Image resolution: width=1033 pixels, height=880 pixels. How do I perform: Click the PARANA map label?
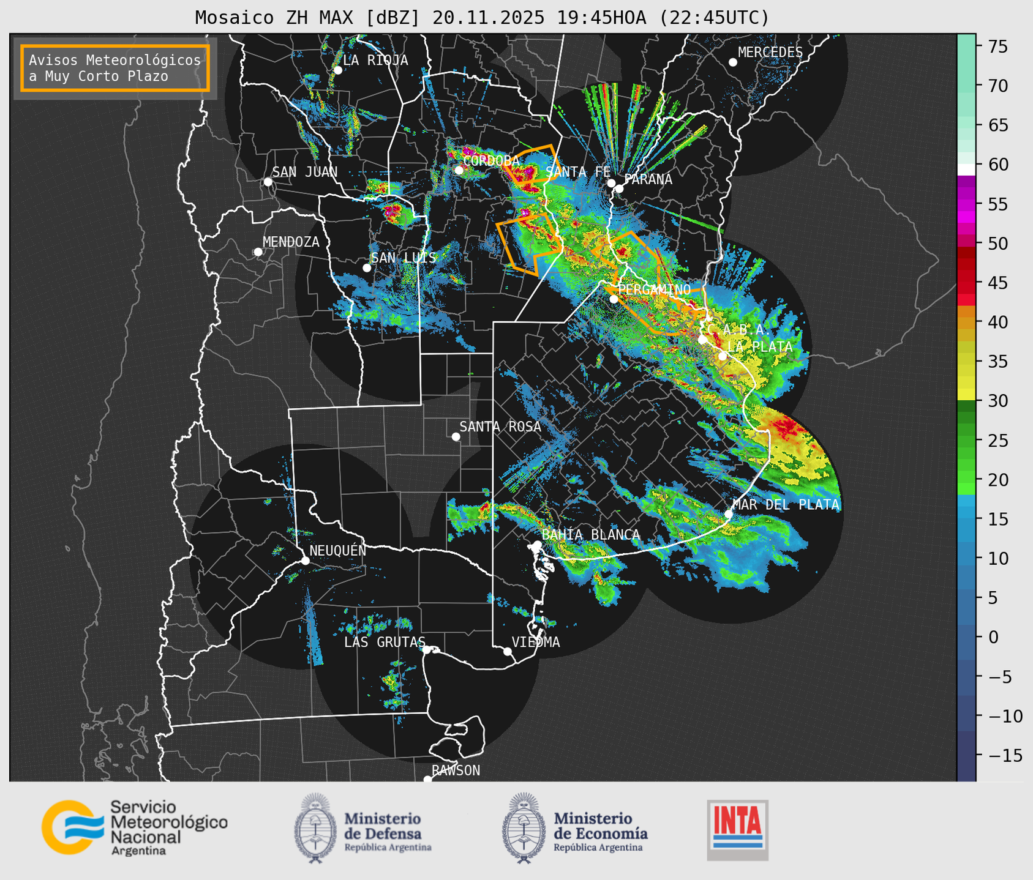coord(648,179)
